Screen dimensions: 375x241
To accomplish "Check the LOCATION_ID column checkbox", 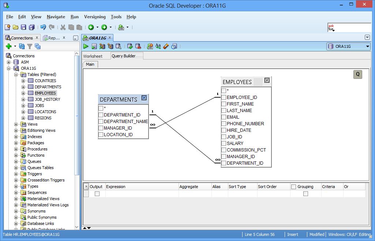I will (x=101, y=135).
